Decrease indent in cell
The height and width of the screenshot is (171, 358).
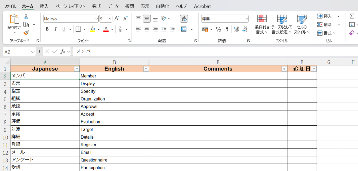164,29
